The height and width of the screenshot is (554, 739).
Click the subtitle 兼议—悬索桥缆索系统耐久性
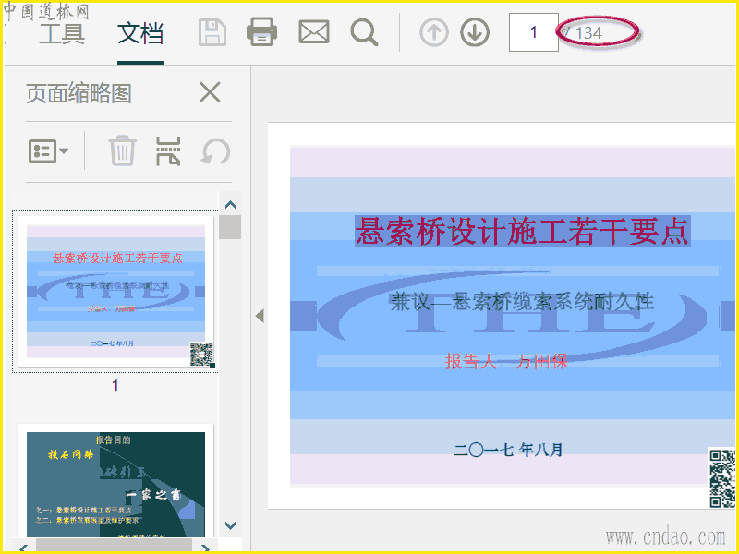522,302
